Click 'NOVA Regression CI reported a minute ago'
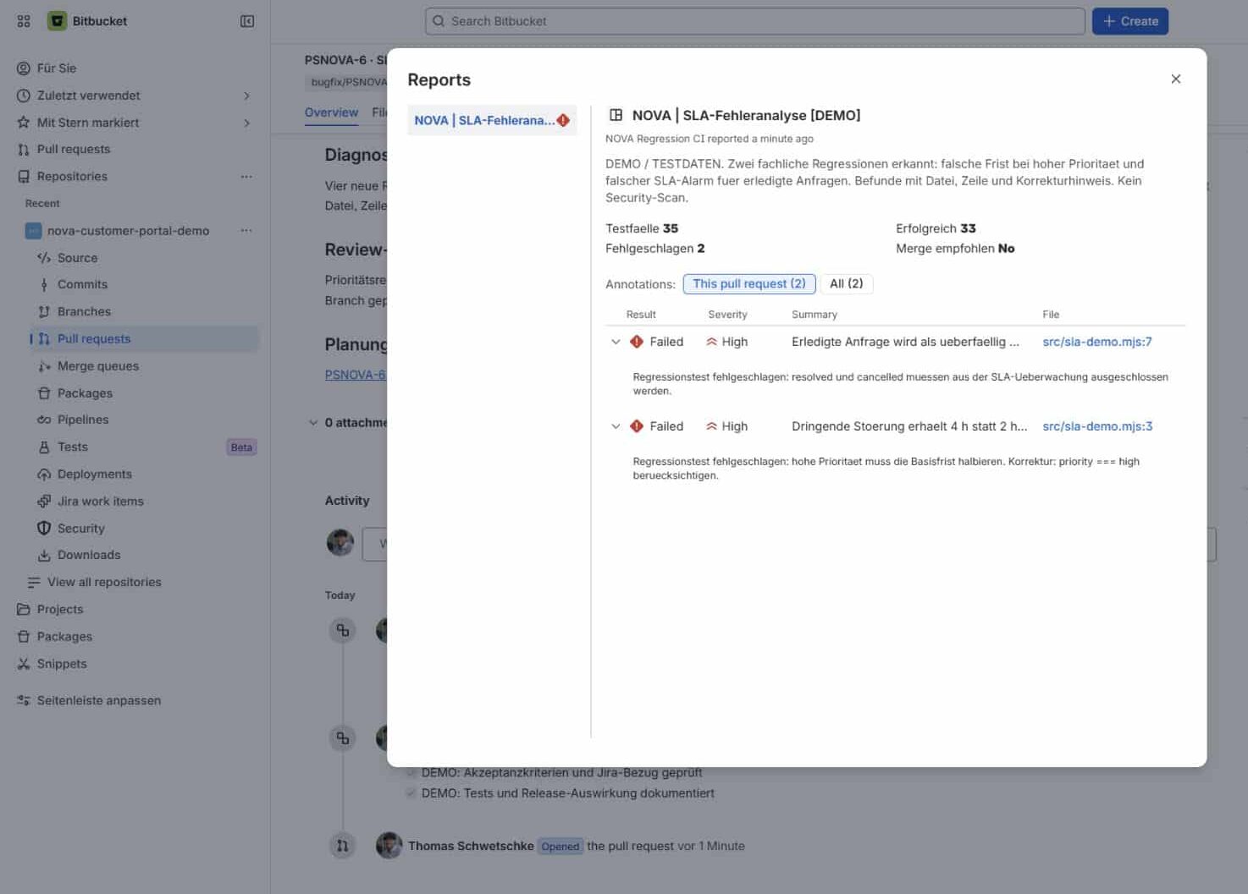Viewport: 1248px width, 894px height. pyautogui.click(x=710, y=139)
